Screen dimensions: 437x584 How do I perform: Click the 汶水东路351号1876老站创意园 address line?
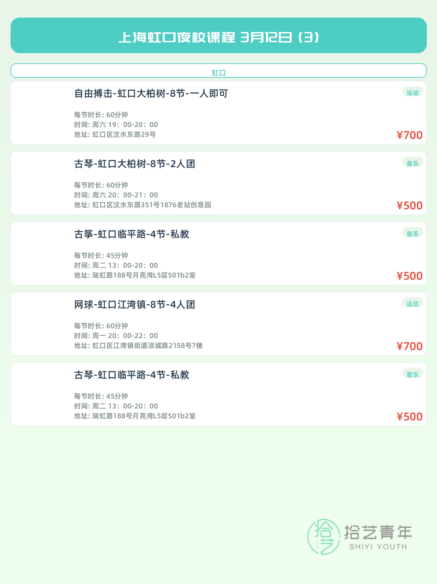(142, 205)
